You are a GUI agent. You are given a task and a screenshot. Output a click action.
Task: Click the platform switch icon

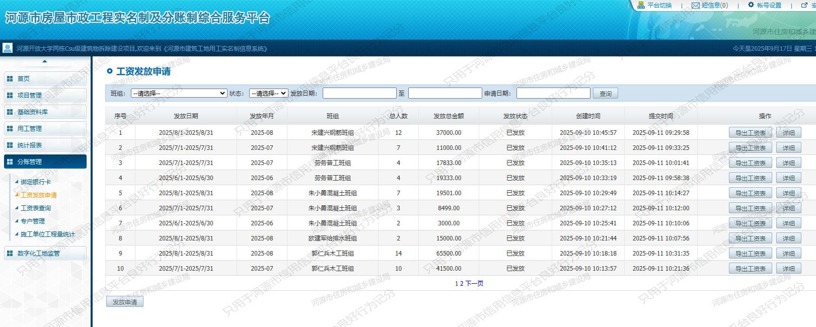point(641,5)
